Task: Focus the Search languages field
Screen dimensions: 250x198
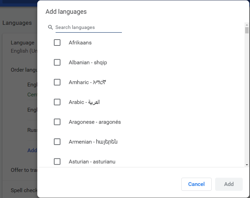Action: click(x=88, y=27)
